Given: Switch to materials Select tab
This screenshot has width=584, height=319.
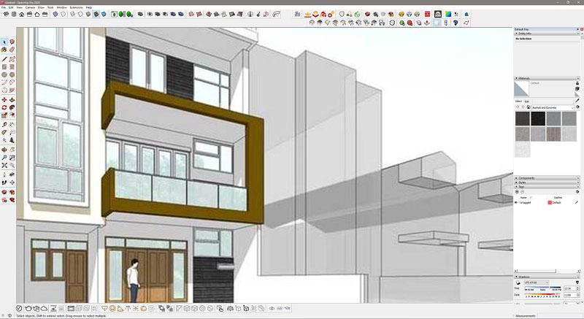Looking at the screenshot, I should (x=518, y=101).
